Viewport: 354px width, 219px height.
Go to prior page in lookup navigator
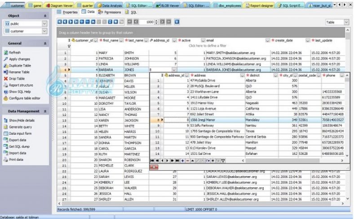(x=157, y=161)
